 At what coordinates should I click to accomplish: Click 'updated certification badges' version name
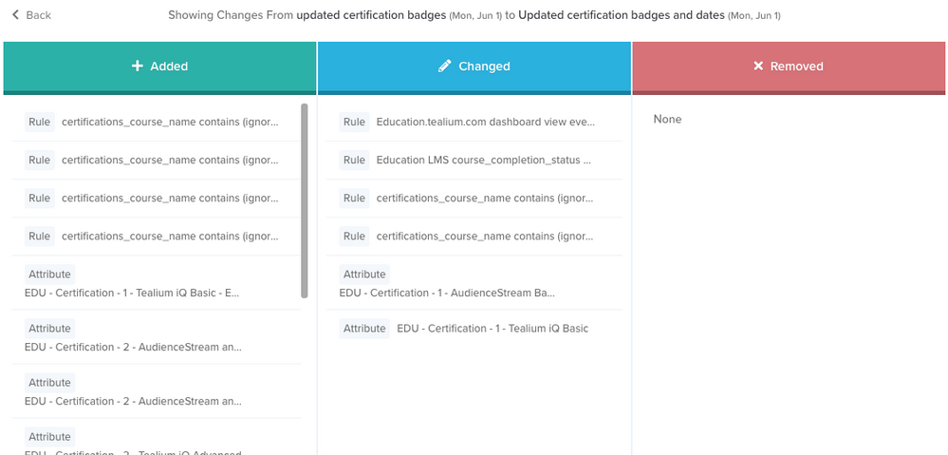370,15
